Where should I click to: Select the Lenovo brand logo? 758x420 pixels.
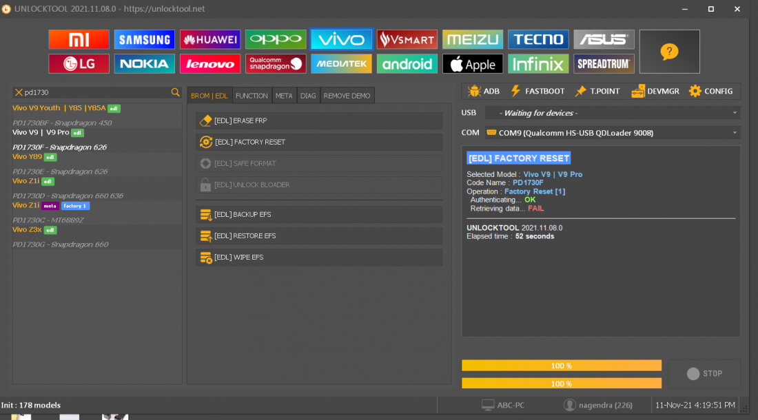[210, 64]
